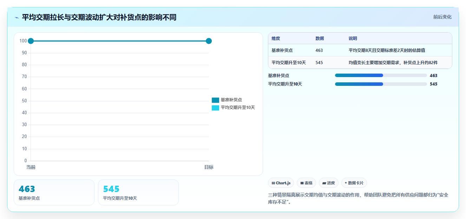Click legend text 平均交期升至10天 in chart
Screen dimensions: 466x219
pos(238,108)
